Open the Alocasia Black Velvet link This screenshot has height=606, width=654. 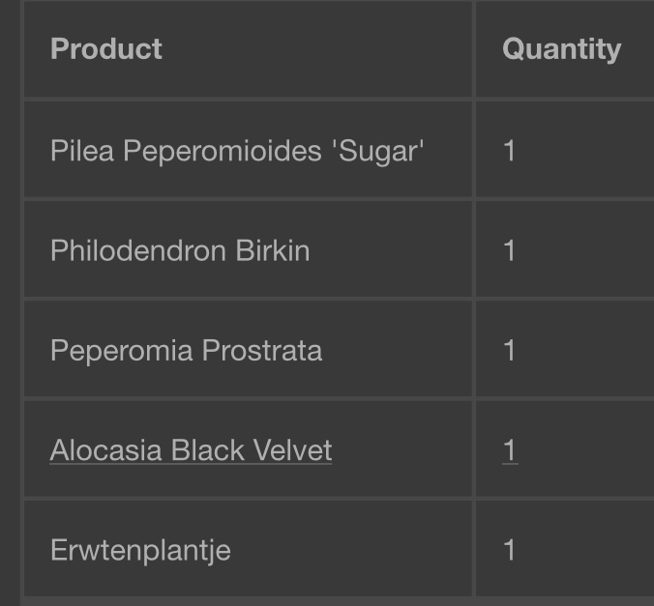[191, 450]
